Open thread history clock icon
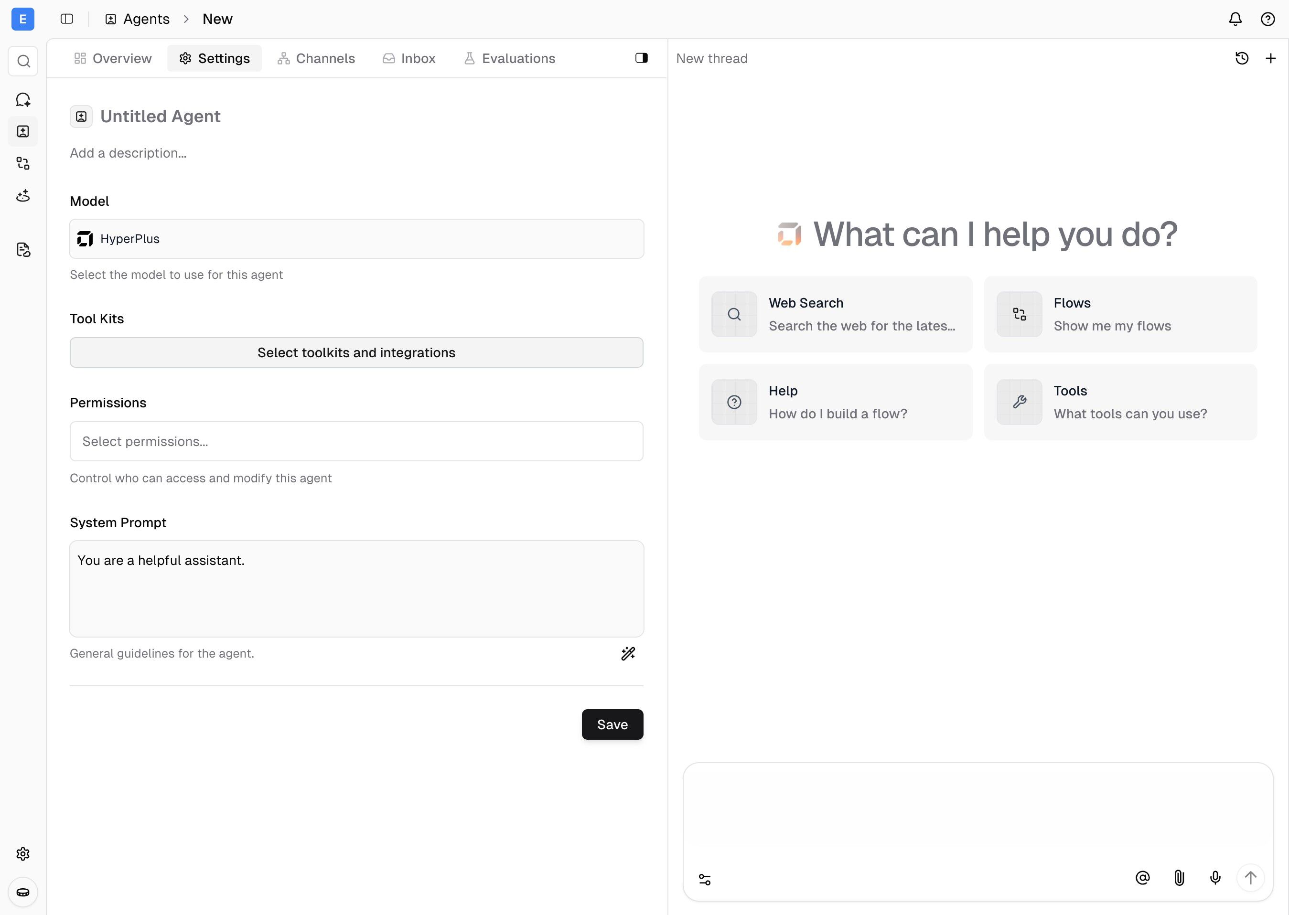This screenshot has width=1289, height=915. [1242, 58]
